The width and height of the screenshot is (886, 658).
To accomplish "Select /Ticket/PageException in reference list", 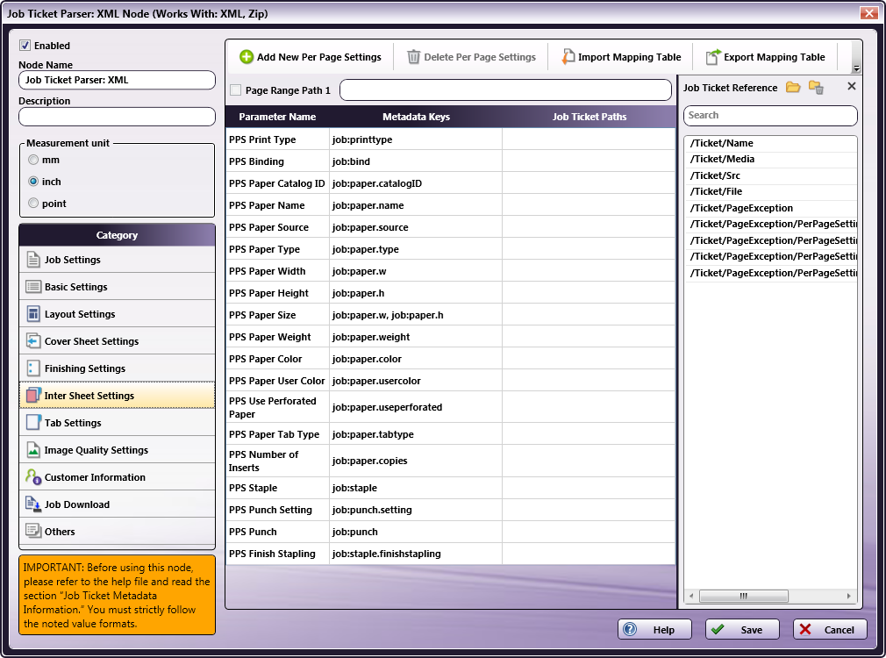I will pos(770,208).
